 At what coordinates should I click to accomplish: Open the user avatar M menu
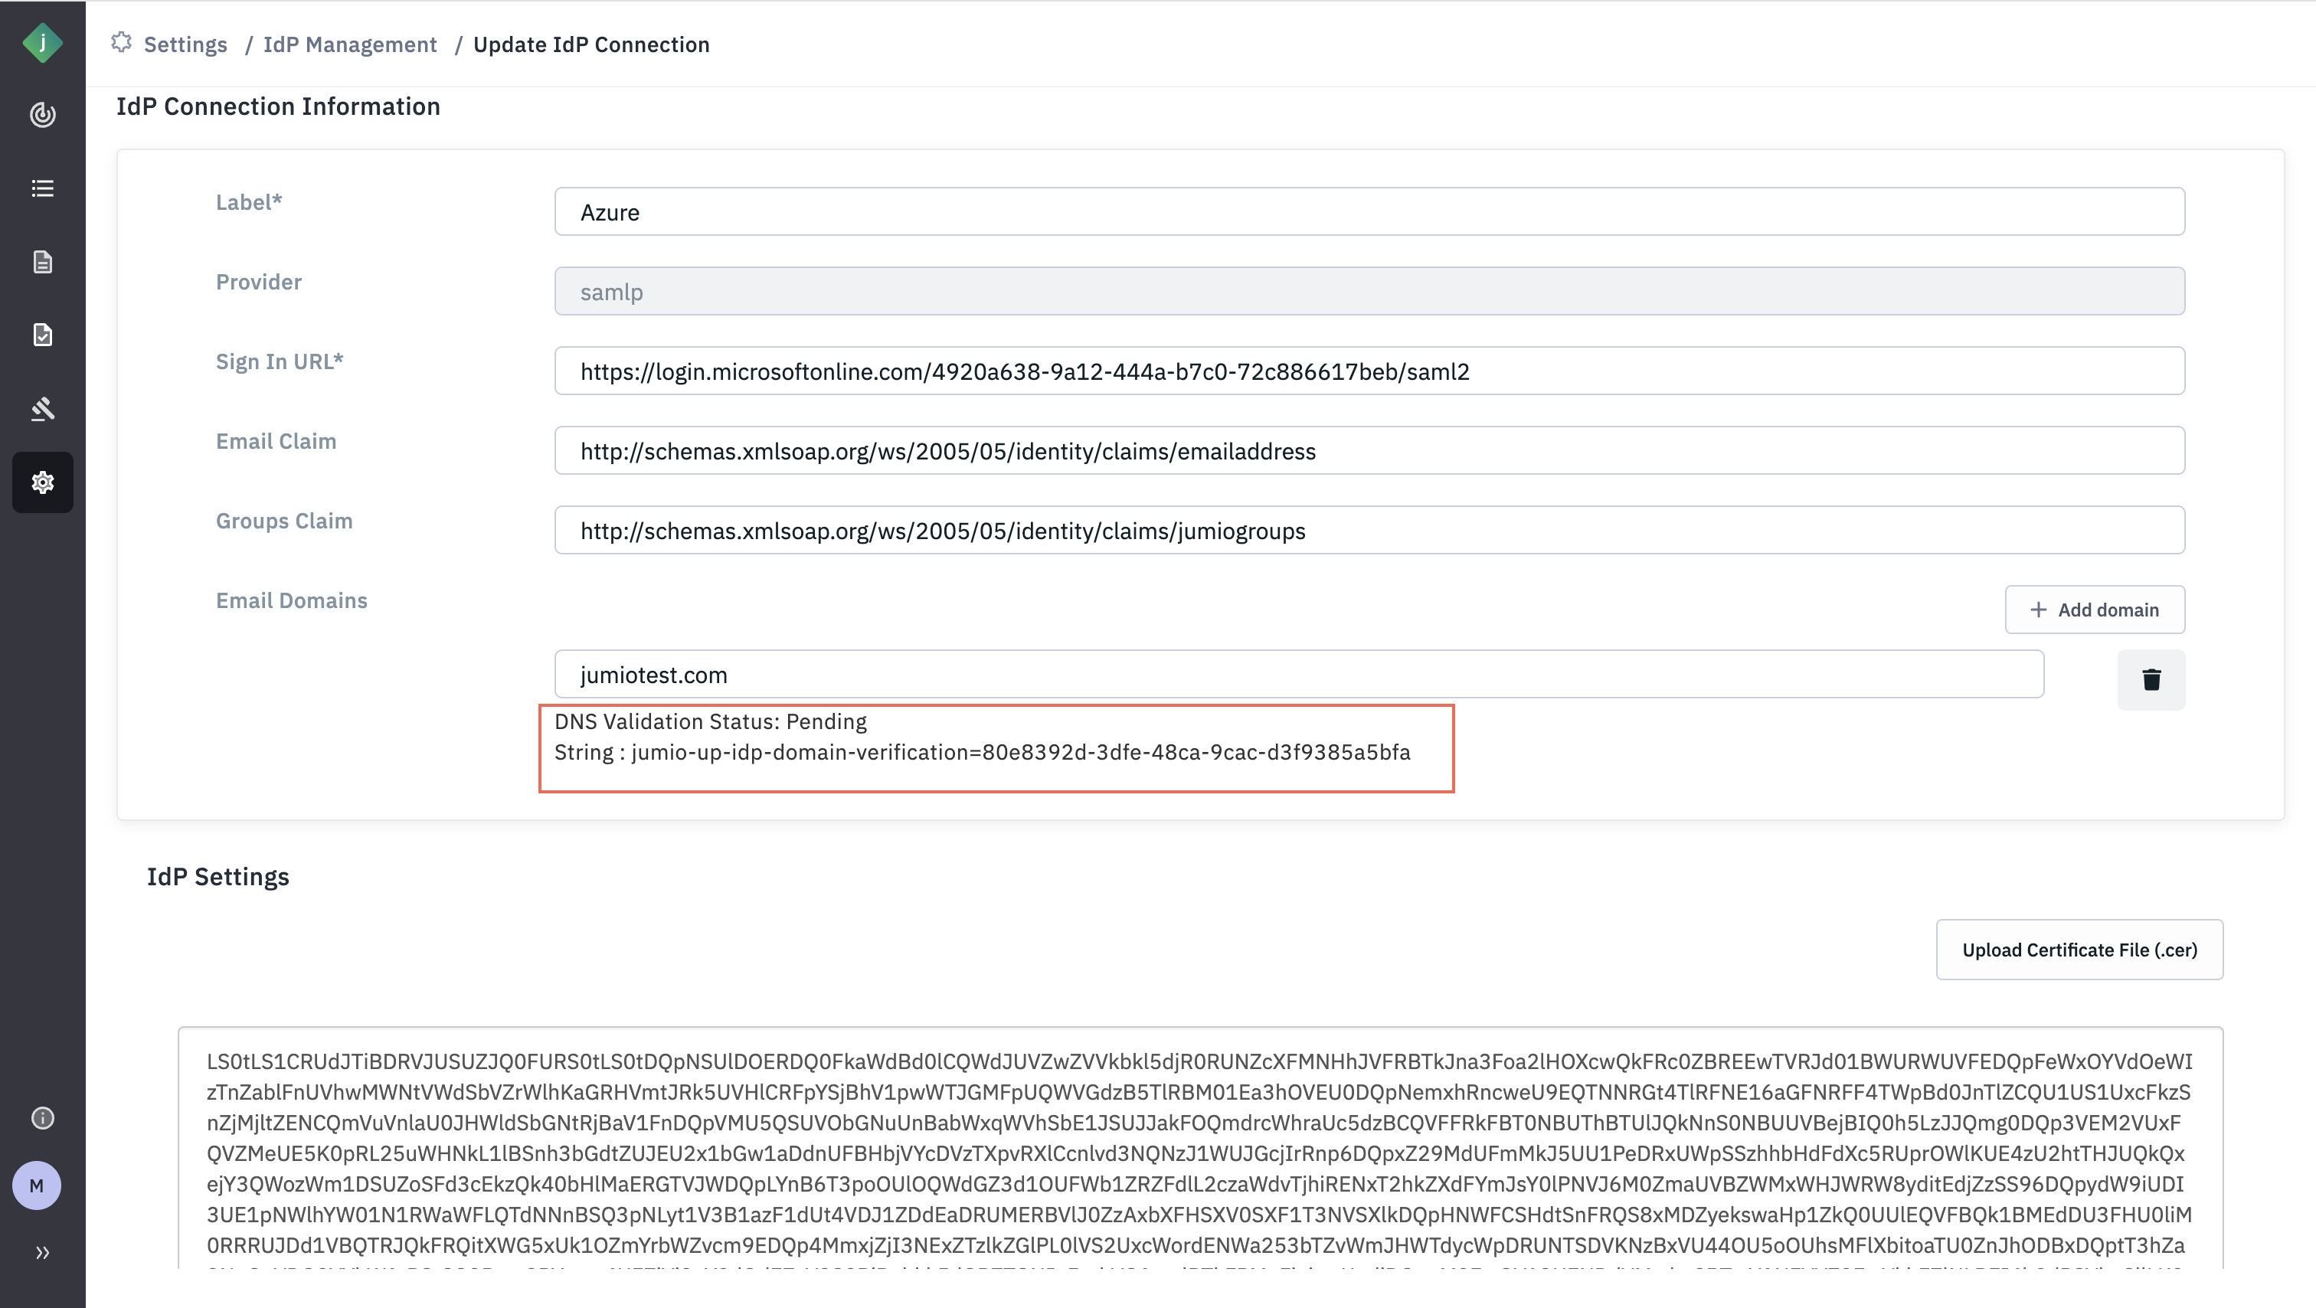[x=37, y=1185]
